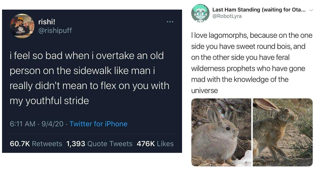The width and height of the screenshot is (324, 170).
Task: View the 1,393 Quote Tweets
Action: coord(99,144)
